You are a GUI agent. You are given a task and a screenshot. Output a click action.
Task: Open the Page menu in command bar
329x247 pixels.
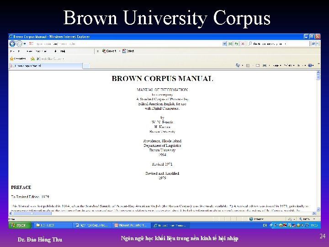coord(277,65)
